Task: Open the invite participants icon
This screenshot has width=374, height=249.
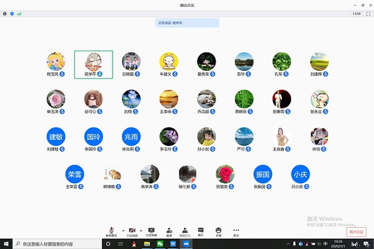Action: (169, 232)
